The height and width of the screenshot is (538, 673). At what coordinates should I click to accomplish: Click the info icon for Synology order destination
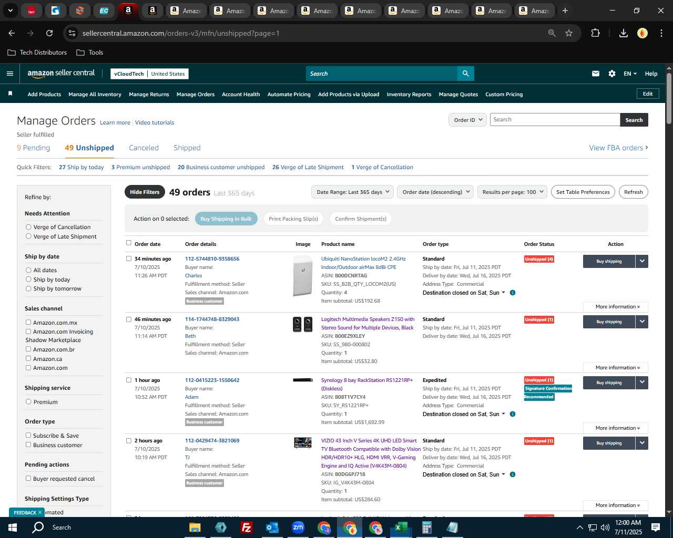[513, 414]
